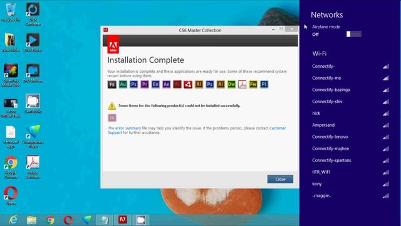Click the Prelude Pl product icon

pyautogui.click(x=264, y=84)
